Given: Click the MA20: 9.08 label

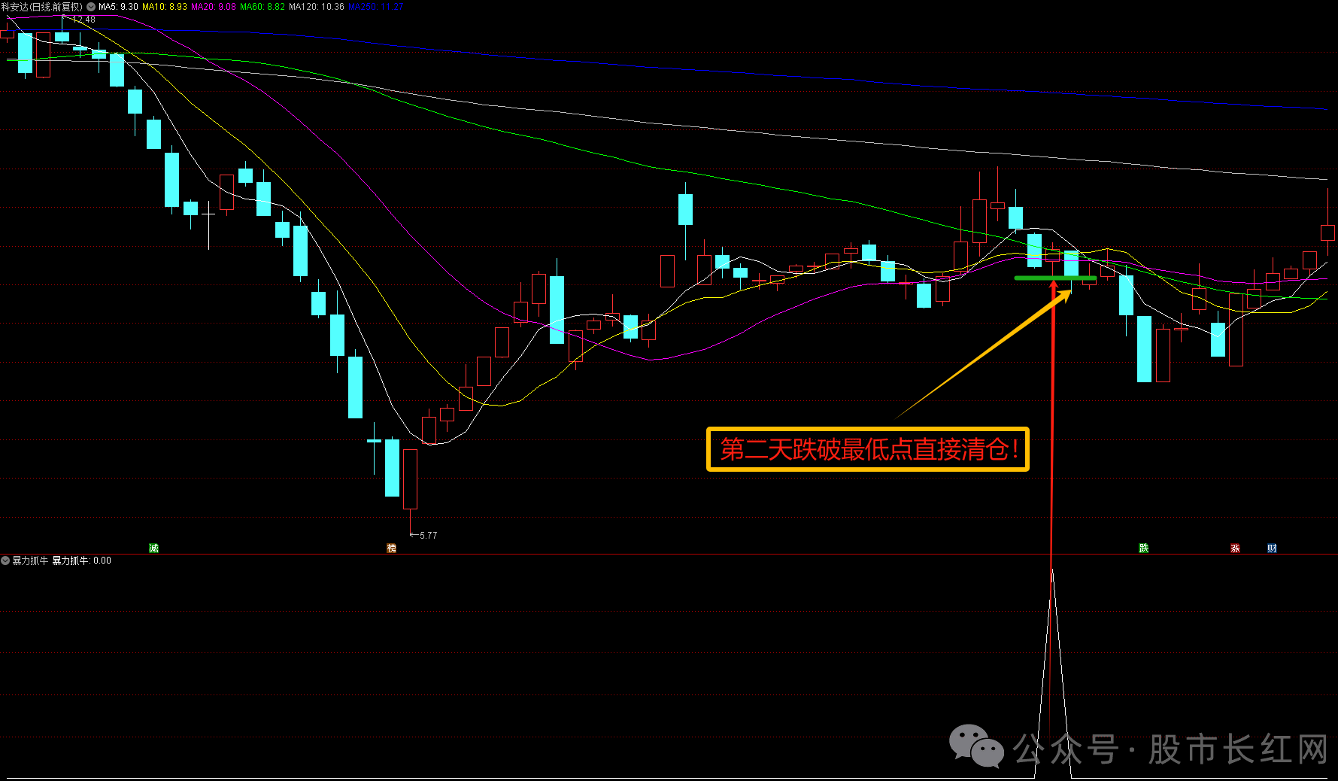Looking at the screenshot, I should coord(214,7).
